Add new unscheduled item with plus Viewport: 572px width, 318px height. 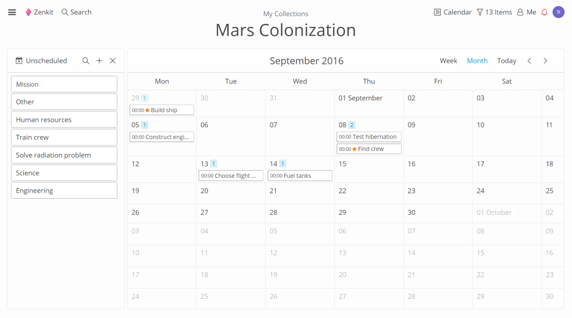[x=100, y=61]
